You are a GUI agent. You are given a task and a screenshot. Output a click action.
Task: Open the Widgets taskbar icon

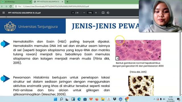point(73,99)
